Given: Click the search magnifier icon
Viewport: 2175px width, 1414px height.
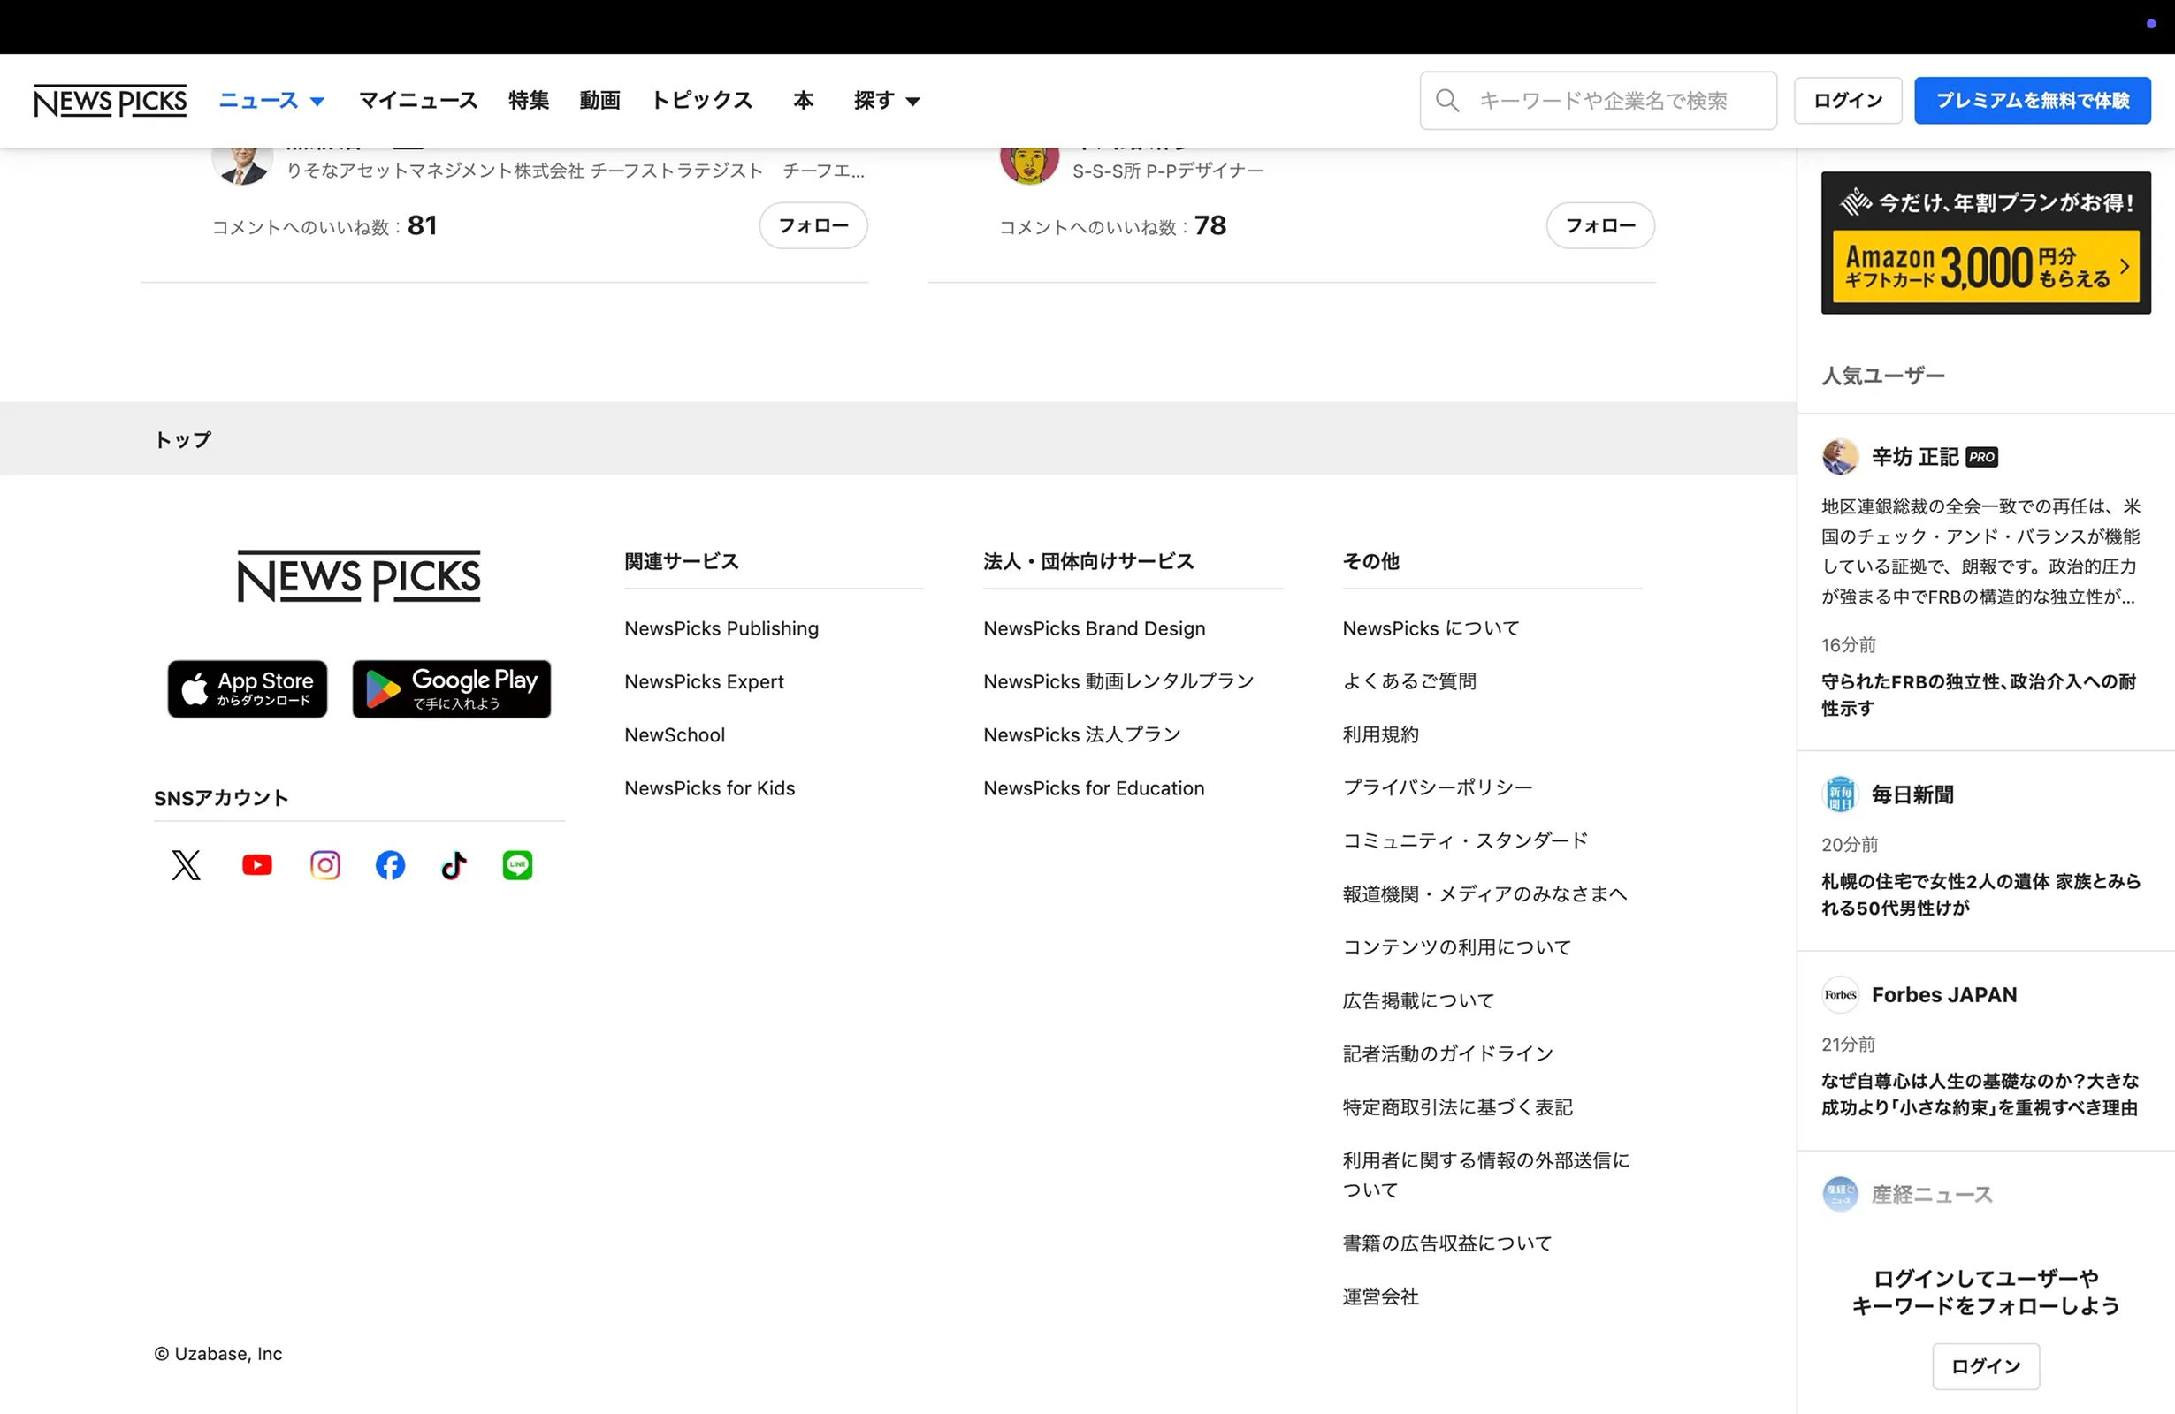Looking at the screenshot, I should tap(1446, 101).
